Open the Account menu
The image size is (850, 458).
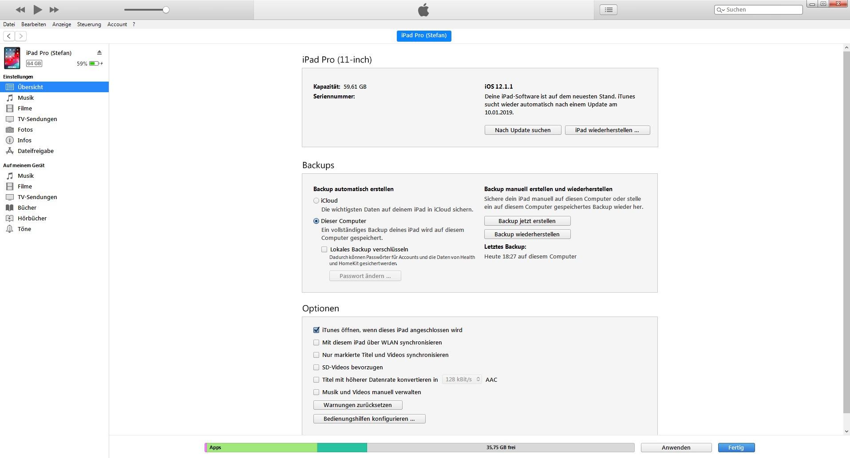[117, 24]
